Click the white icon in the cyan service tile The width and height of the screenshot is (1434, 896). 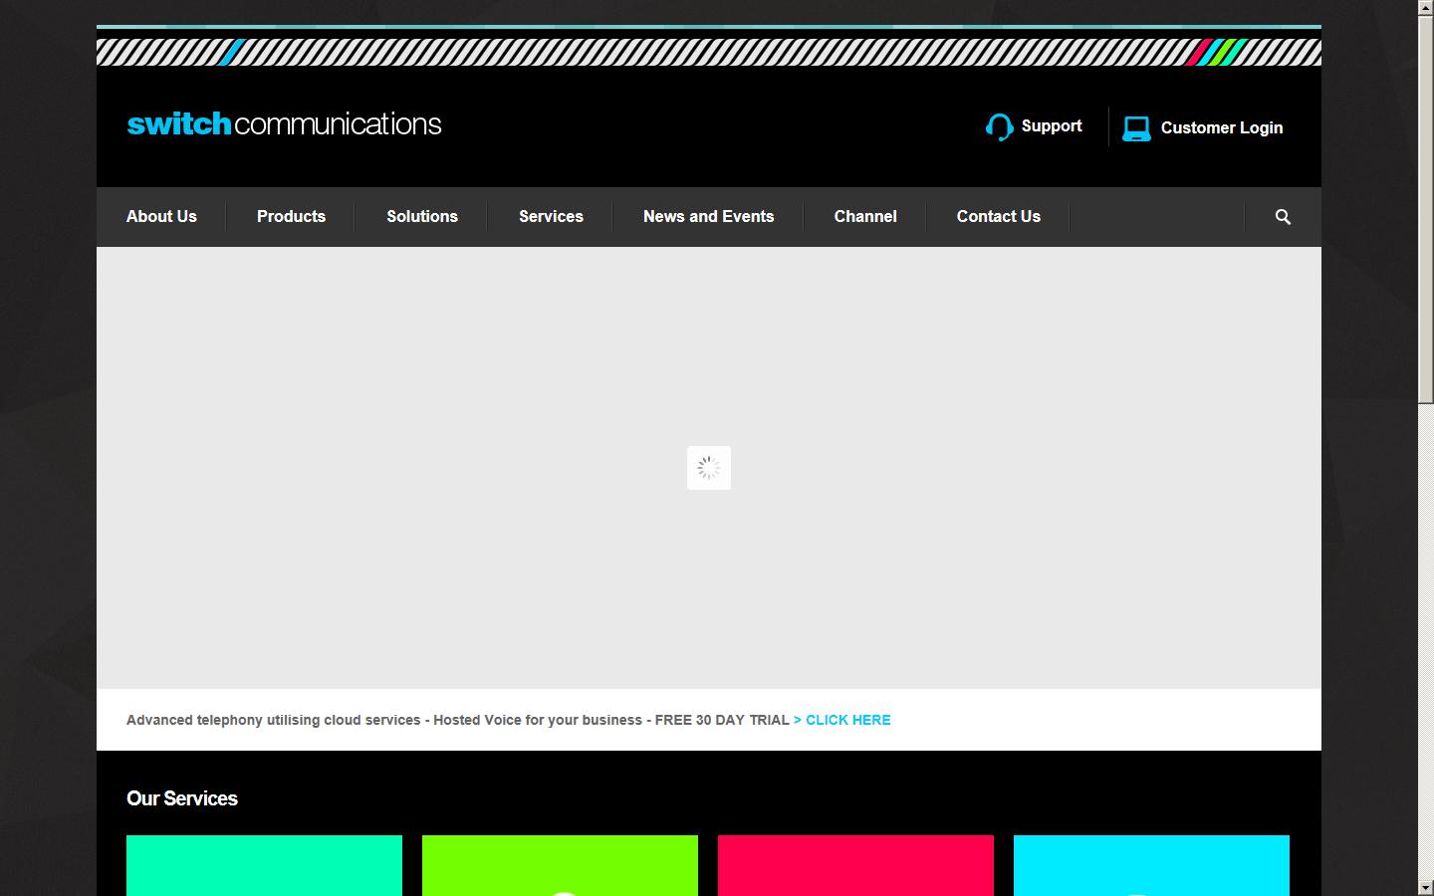pos(1151,891)
